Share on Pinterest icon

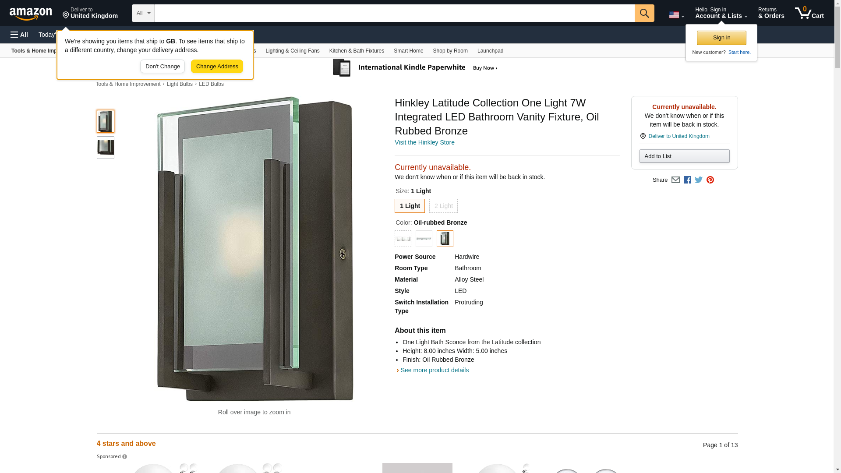[710, 180]
